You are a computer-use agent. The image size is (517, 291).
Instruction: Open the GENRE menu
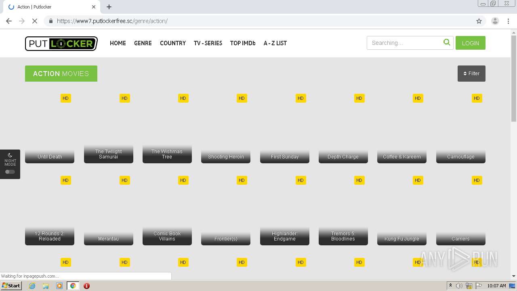(x=143, y=43)
